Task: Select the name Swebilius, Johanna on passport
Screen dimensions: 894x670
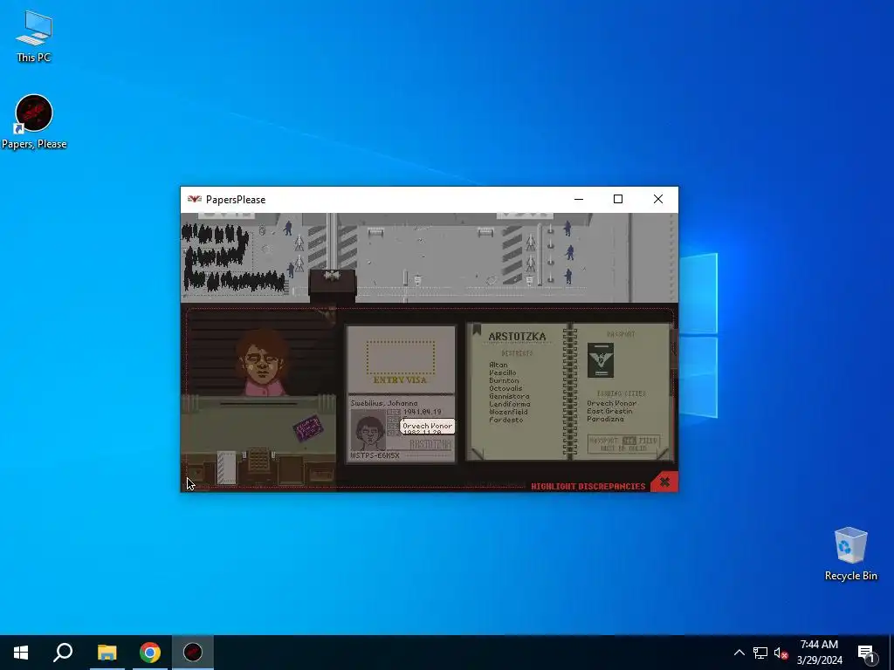Action: click(384, 403)
